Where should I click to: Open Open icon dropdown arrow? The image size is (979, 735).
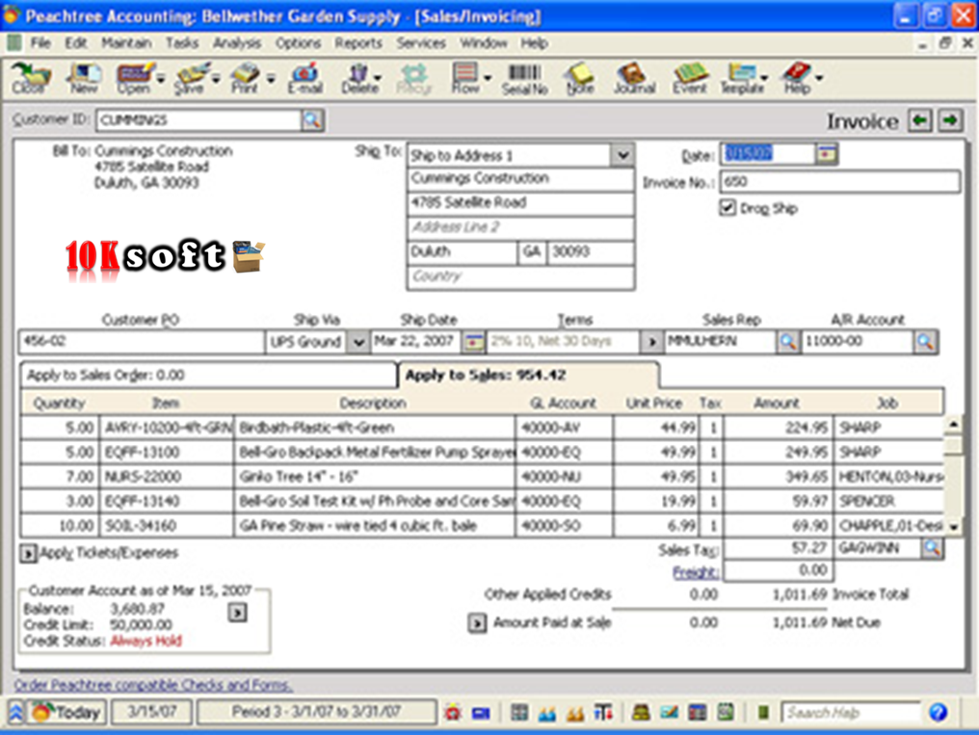tap(161, 79)
